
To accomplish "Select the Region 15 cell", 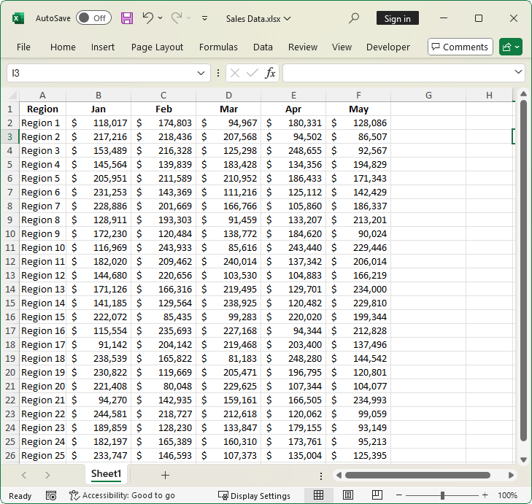I will pyautogui.click(x=42, y=317).
